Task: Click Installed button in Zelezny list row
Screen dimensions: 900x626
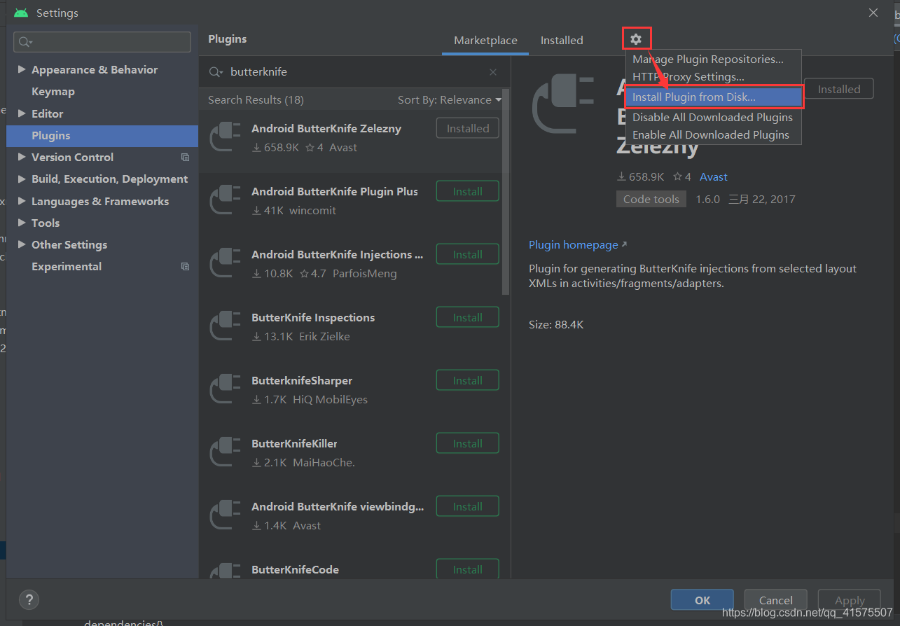Action: click(467, 128)
